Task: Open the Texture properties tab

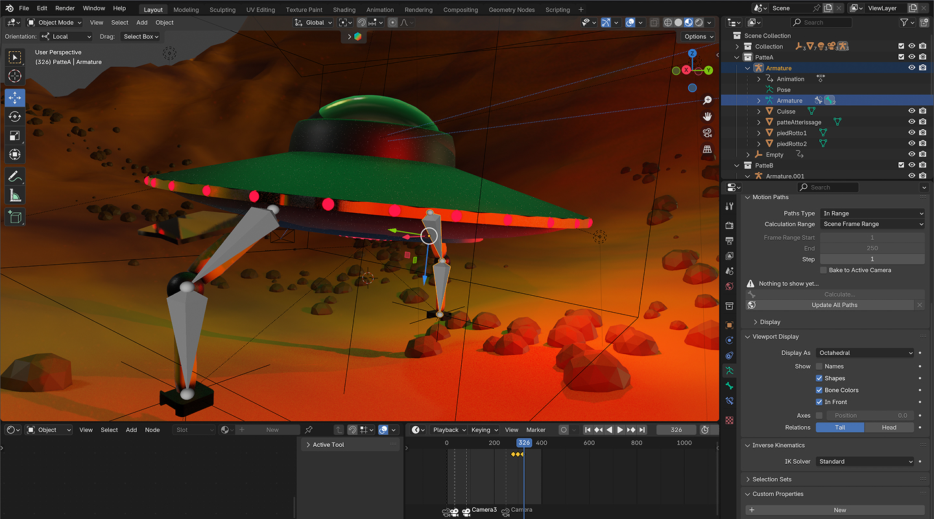Action: [x=730, y=420]
